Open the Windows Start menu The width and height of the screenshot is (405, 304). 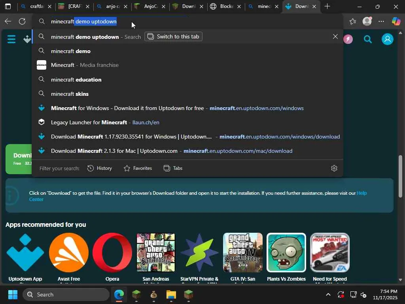pyautogui.click(x=13, y=294)
